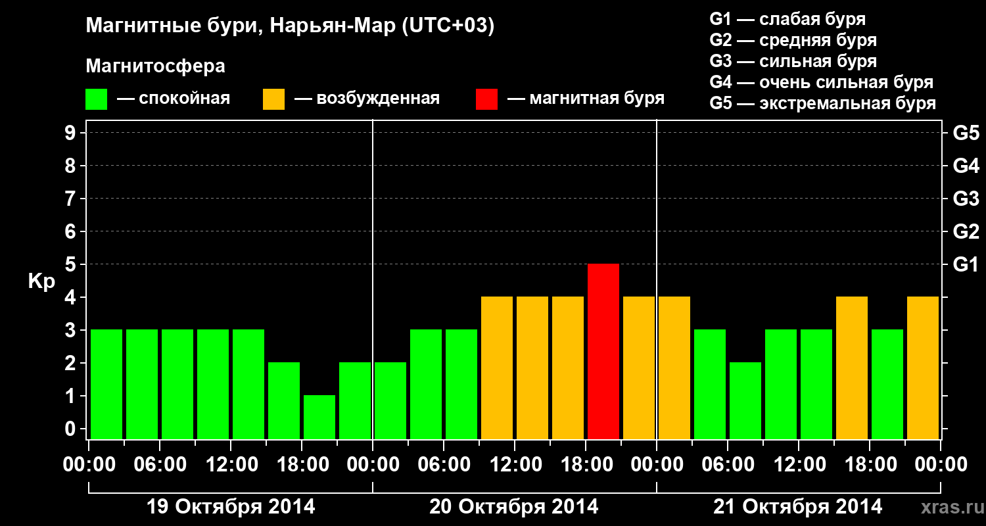
Task: Click the '— возбужденная' legend label
Action: pyautogui.click(x=367, y=99)
